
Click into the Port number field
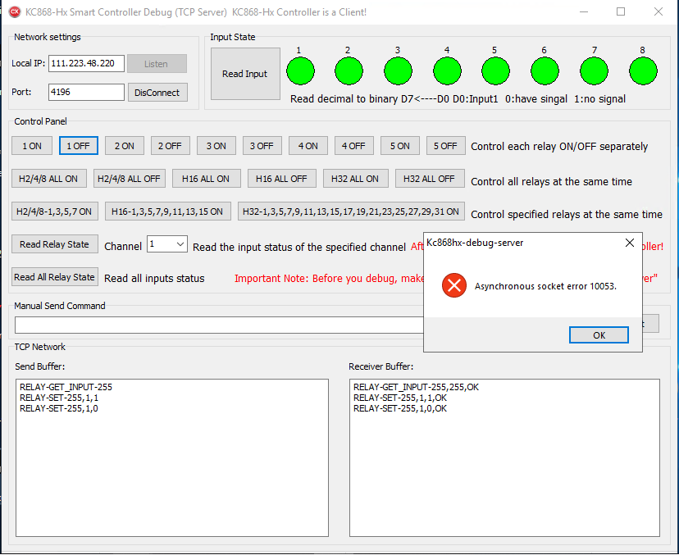click(x=86, y=93)
